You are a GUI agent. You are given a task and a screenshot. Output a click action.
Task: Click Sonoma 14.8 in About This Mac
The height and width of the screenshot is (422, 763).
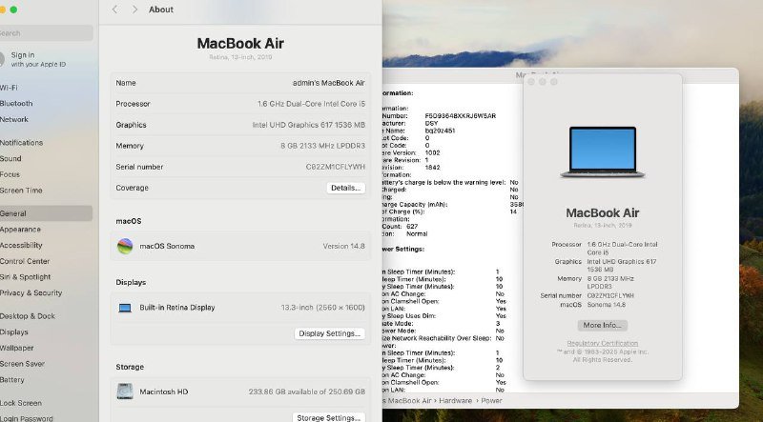(x=607, y=305)
